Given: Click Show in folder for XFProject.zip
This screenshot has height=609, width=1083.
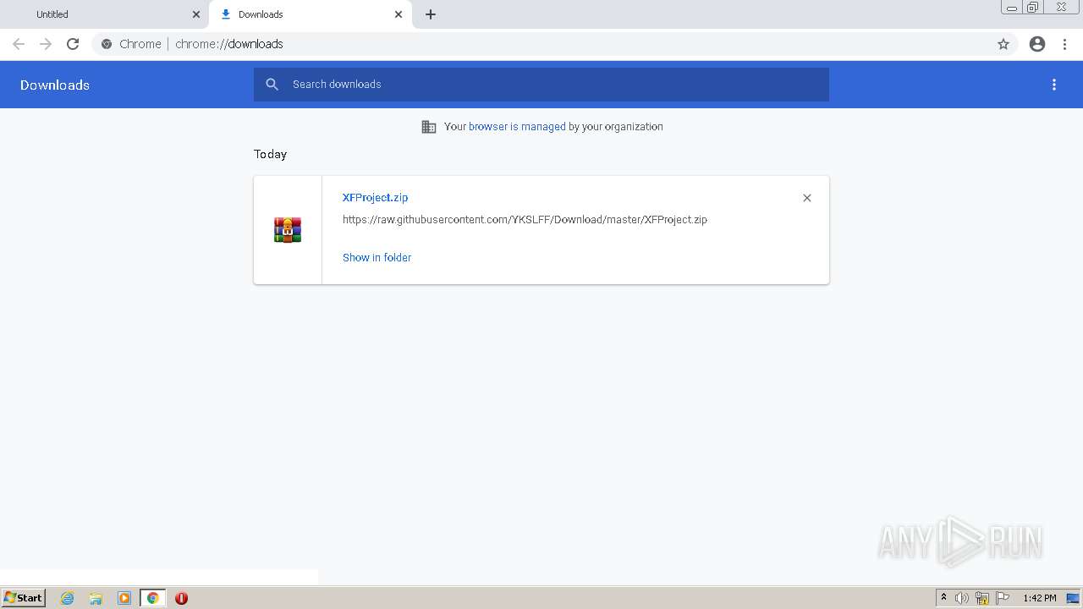Looking at the screenshot, I should pos(377,258).
